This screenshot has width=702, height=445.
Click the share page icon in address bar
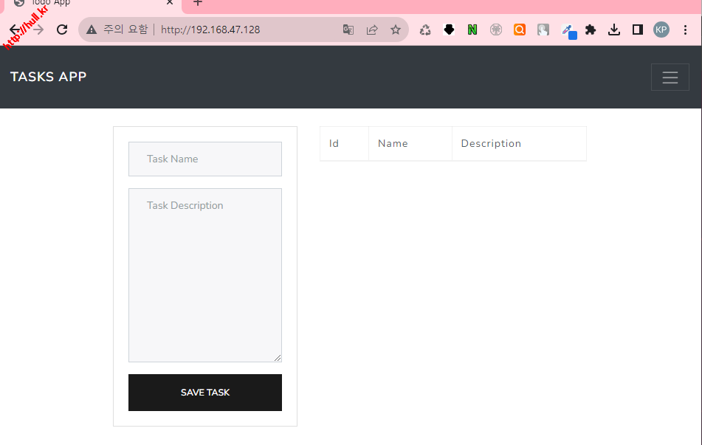coord(372,30)
